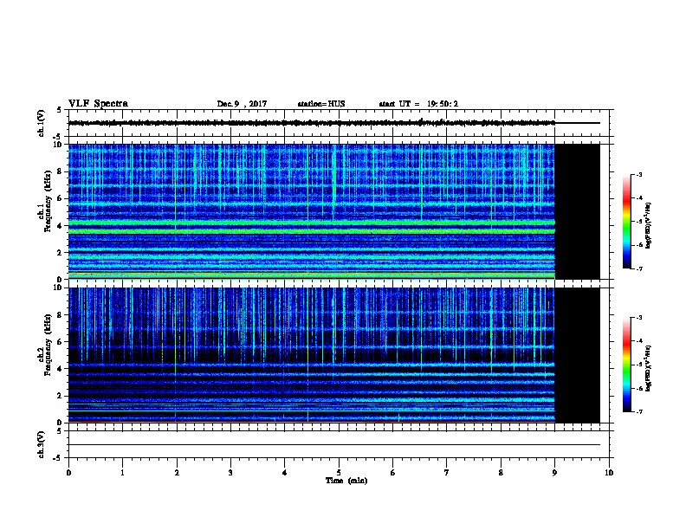Click the ch.3(V) flat line panel
686x530 pixels.
(340, 444)
